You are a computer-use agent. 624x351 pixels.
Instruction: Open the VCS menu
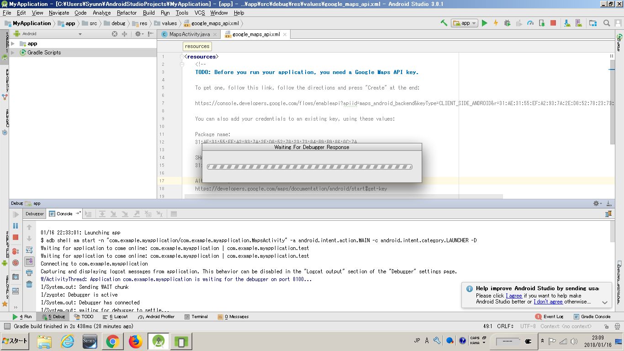pos(200,13)
